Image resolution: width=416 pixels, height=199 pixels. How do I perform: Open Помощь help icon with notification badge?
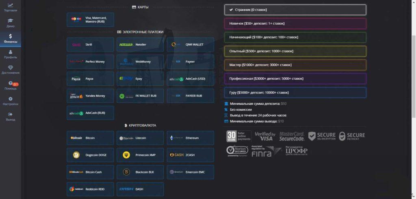click(x=11, y=83)
